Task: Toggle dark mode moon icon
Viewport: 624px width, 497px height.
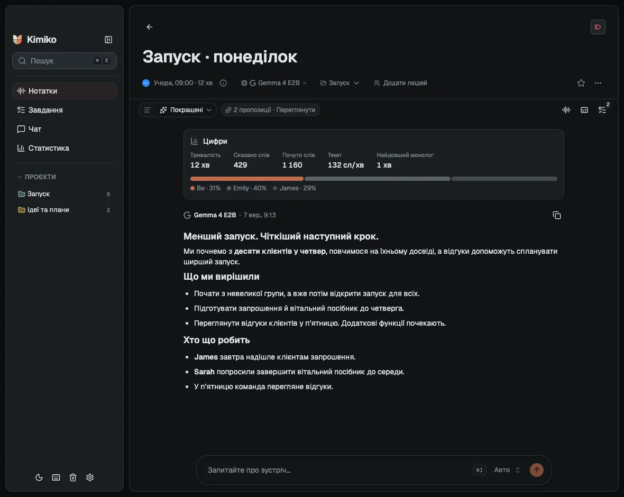Action: [x=39, y=477]
